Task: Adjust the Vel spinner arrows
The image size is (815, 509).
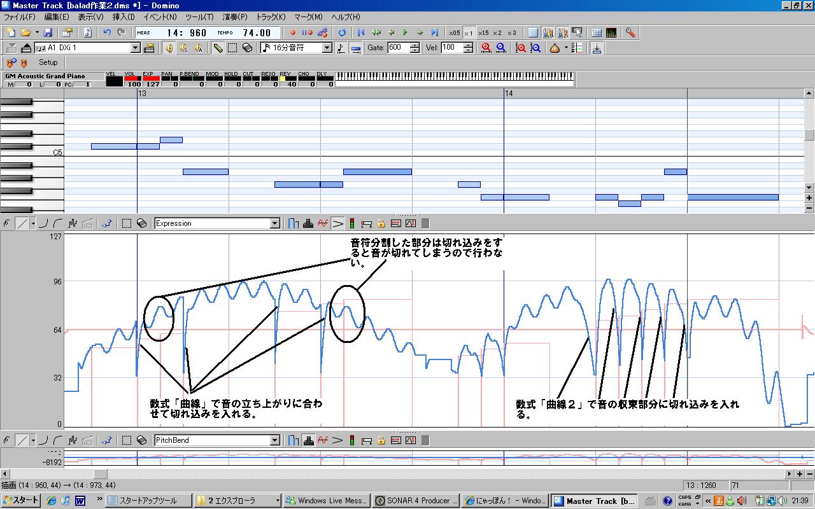Action: pos(468,48)
